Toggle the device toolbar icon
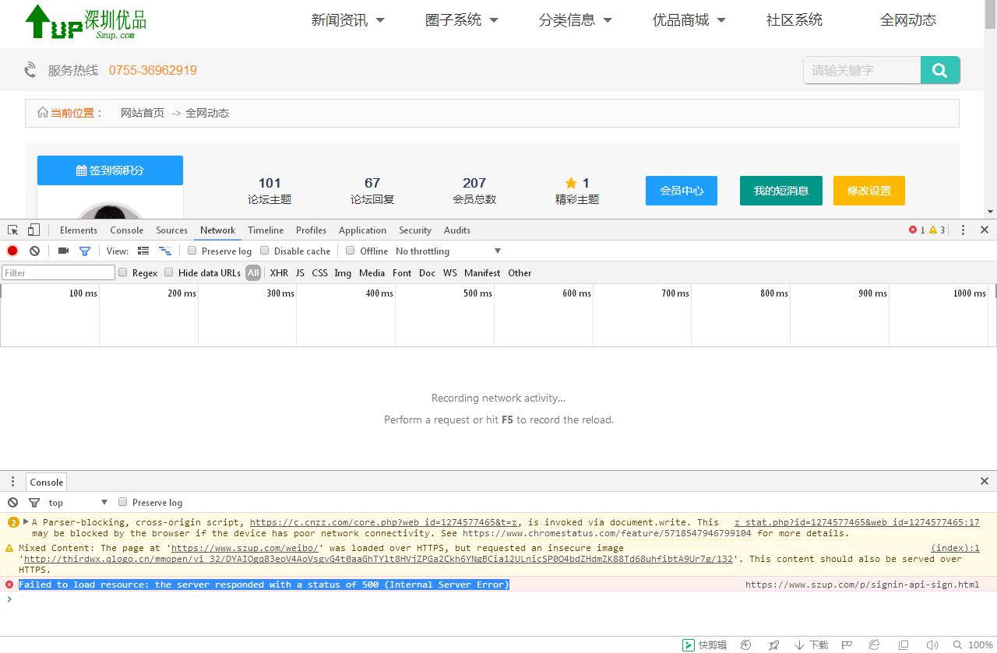Viewport: 997px width, 653px height. pos(33,230)
